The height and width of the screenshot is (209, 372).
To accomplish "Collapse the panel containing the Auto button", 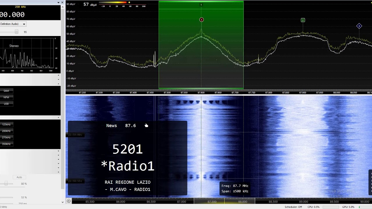I will (x=58, y=172).
